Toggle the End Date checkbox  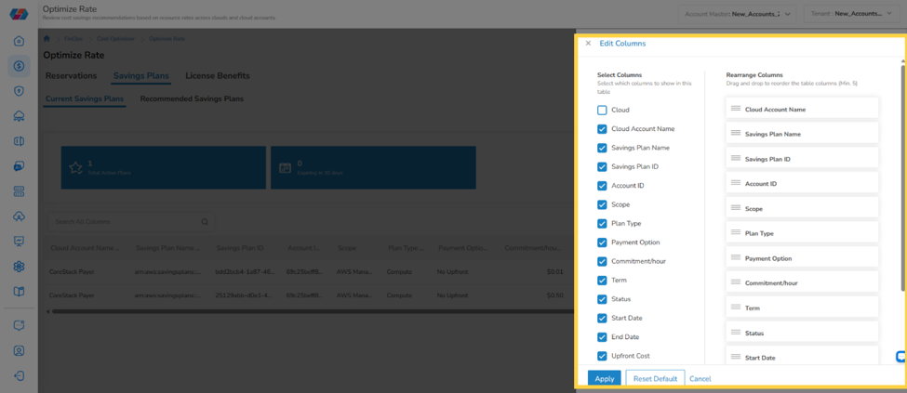[x=602, y=337]
